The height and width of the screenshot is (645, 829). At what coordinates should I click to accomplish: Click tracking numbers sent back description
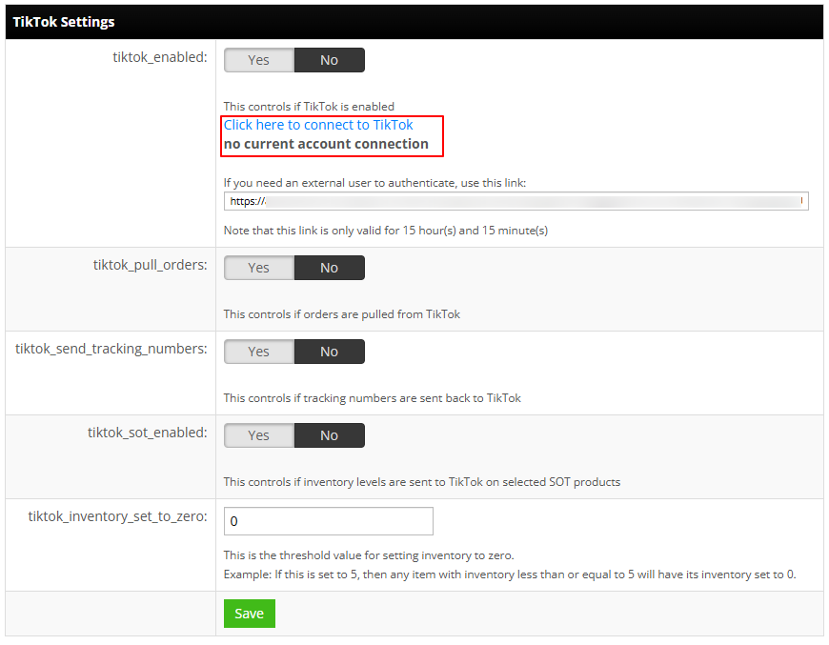coord(373,398)
